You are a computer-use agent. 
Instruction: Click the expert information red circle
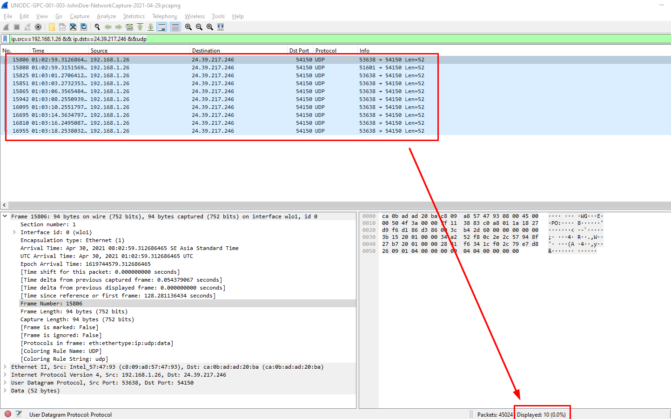coord(8,414)
